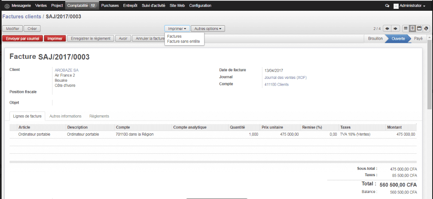Switch to Lignes de facture tab
The width and height of the screenshot is (433, 199).
(x=27, y=117)
